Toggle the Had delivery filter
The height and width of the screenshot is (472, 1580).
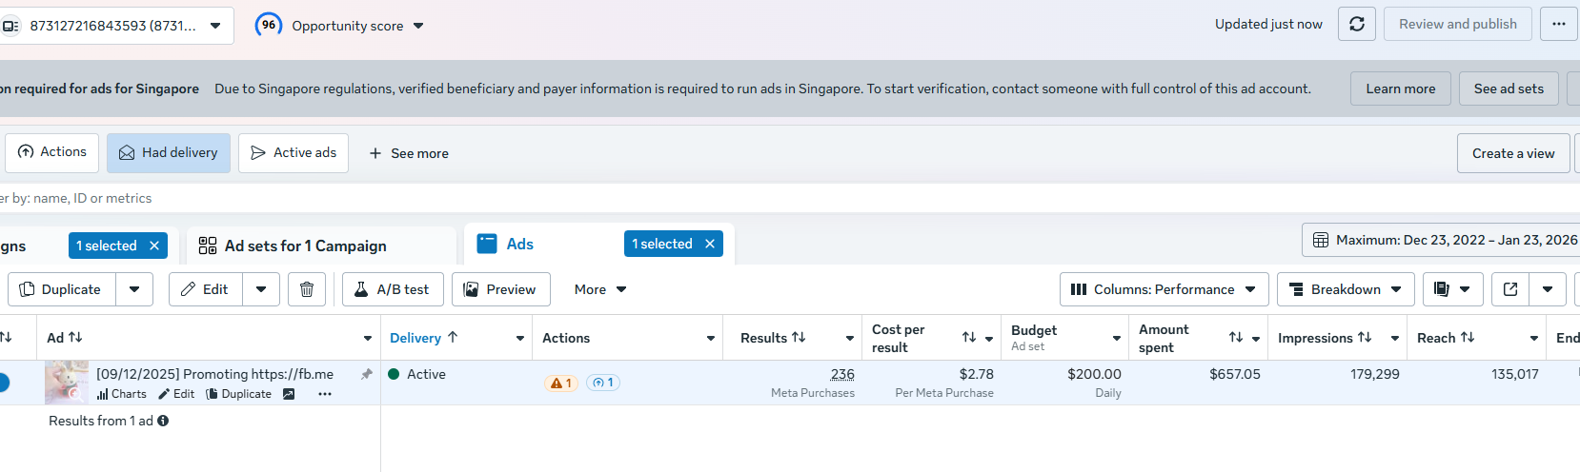pyautogui.click(x=169, y=153)
